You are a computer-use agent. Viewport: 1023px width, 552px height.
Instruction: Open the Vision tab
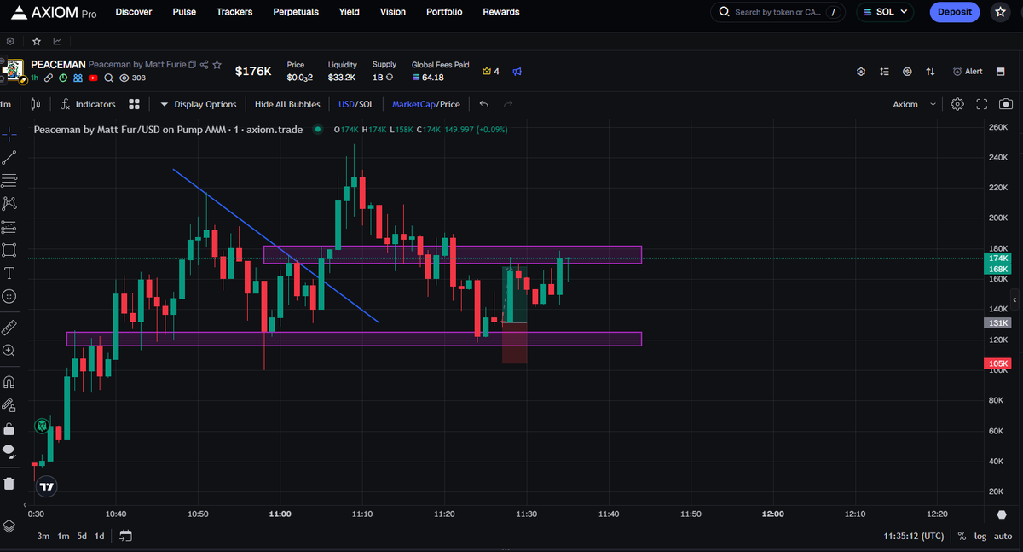(393, 12)
